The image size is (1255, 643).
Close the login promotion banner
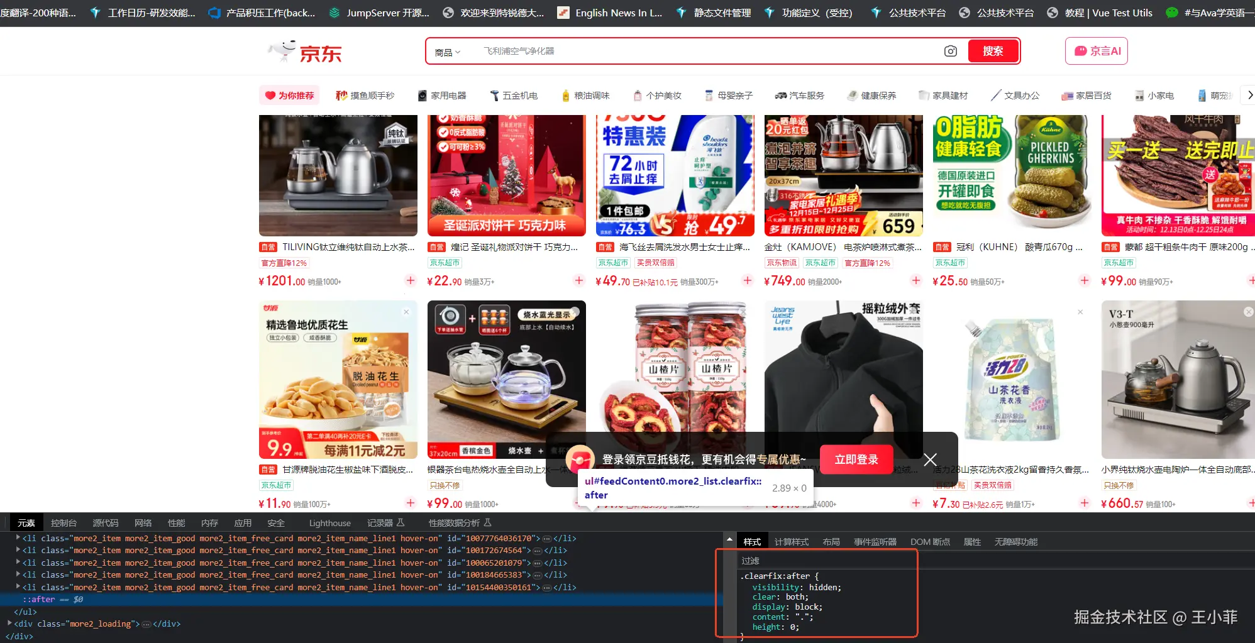pos(931,459)
